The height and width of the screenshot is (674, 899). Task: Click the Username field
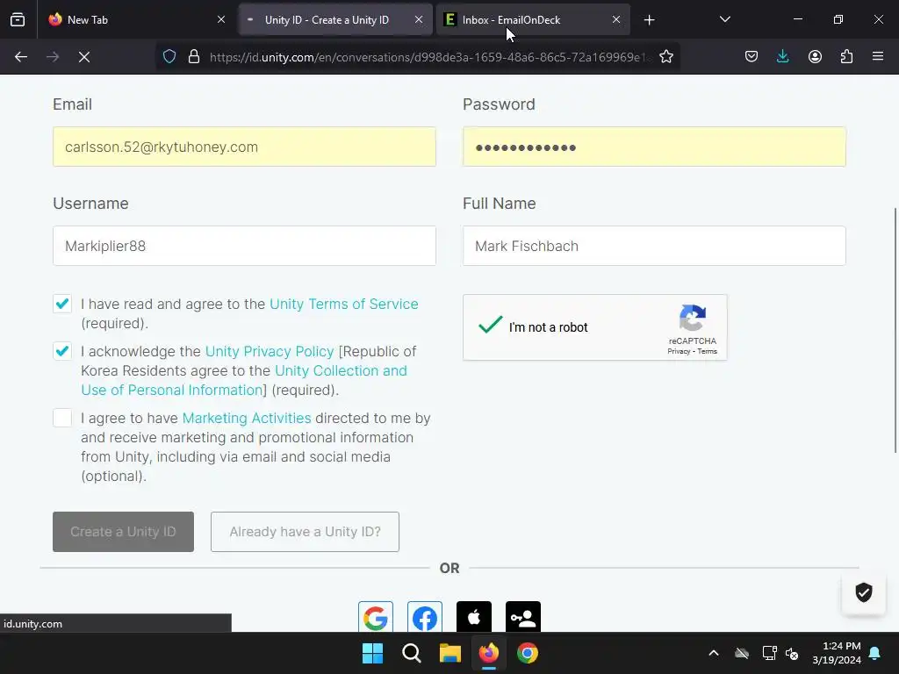point(244,246)
